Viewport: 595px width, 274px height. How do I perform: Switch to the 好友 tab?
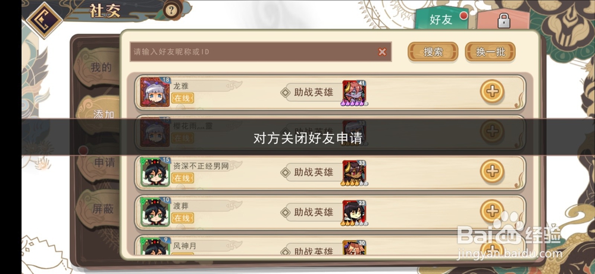[441, 19]
